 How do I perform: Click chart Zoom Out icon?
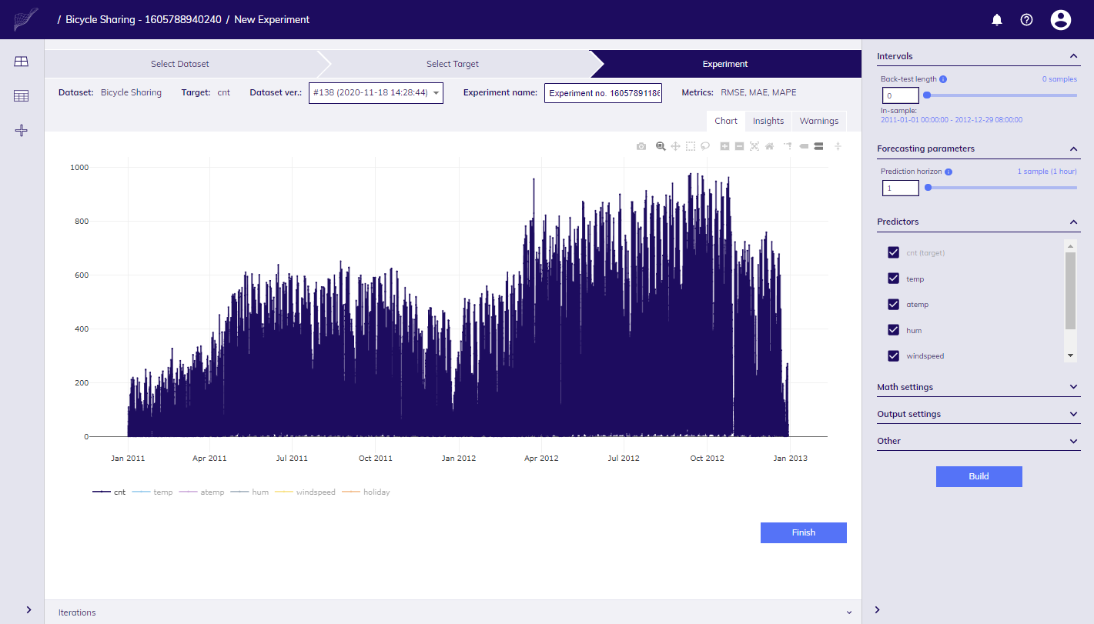click(739, 146)
